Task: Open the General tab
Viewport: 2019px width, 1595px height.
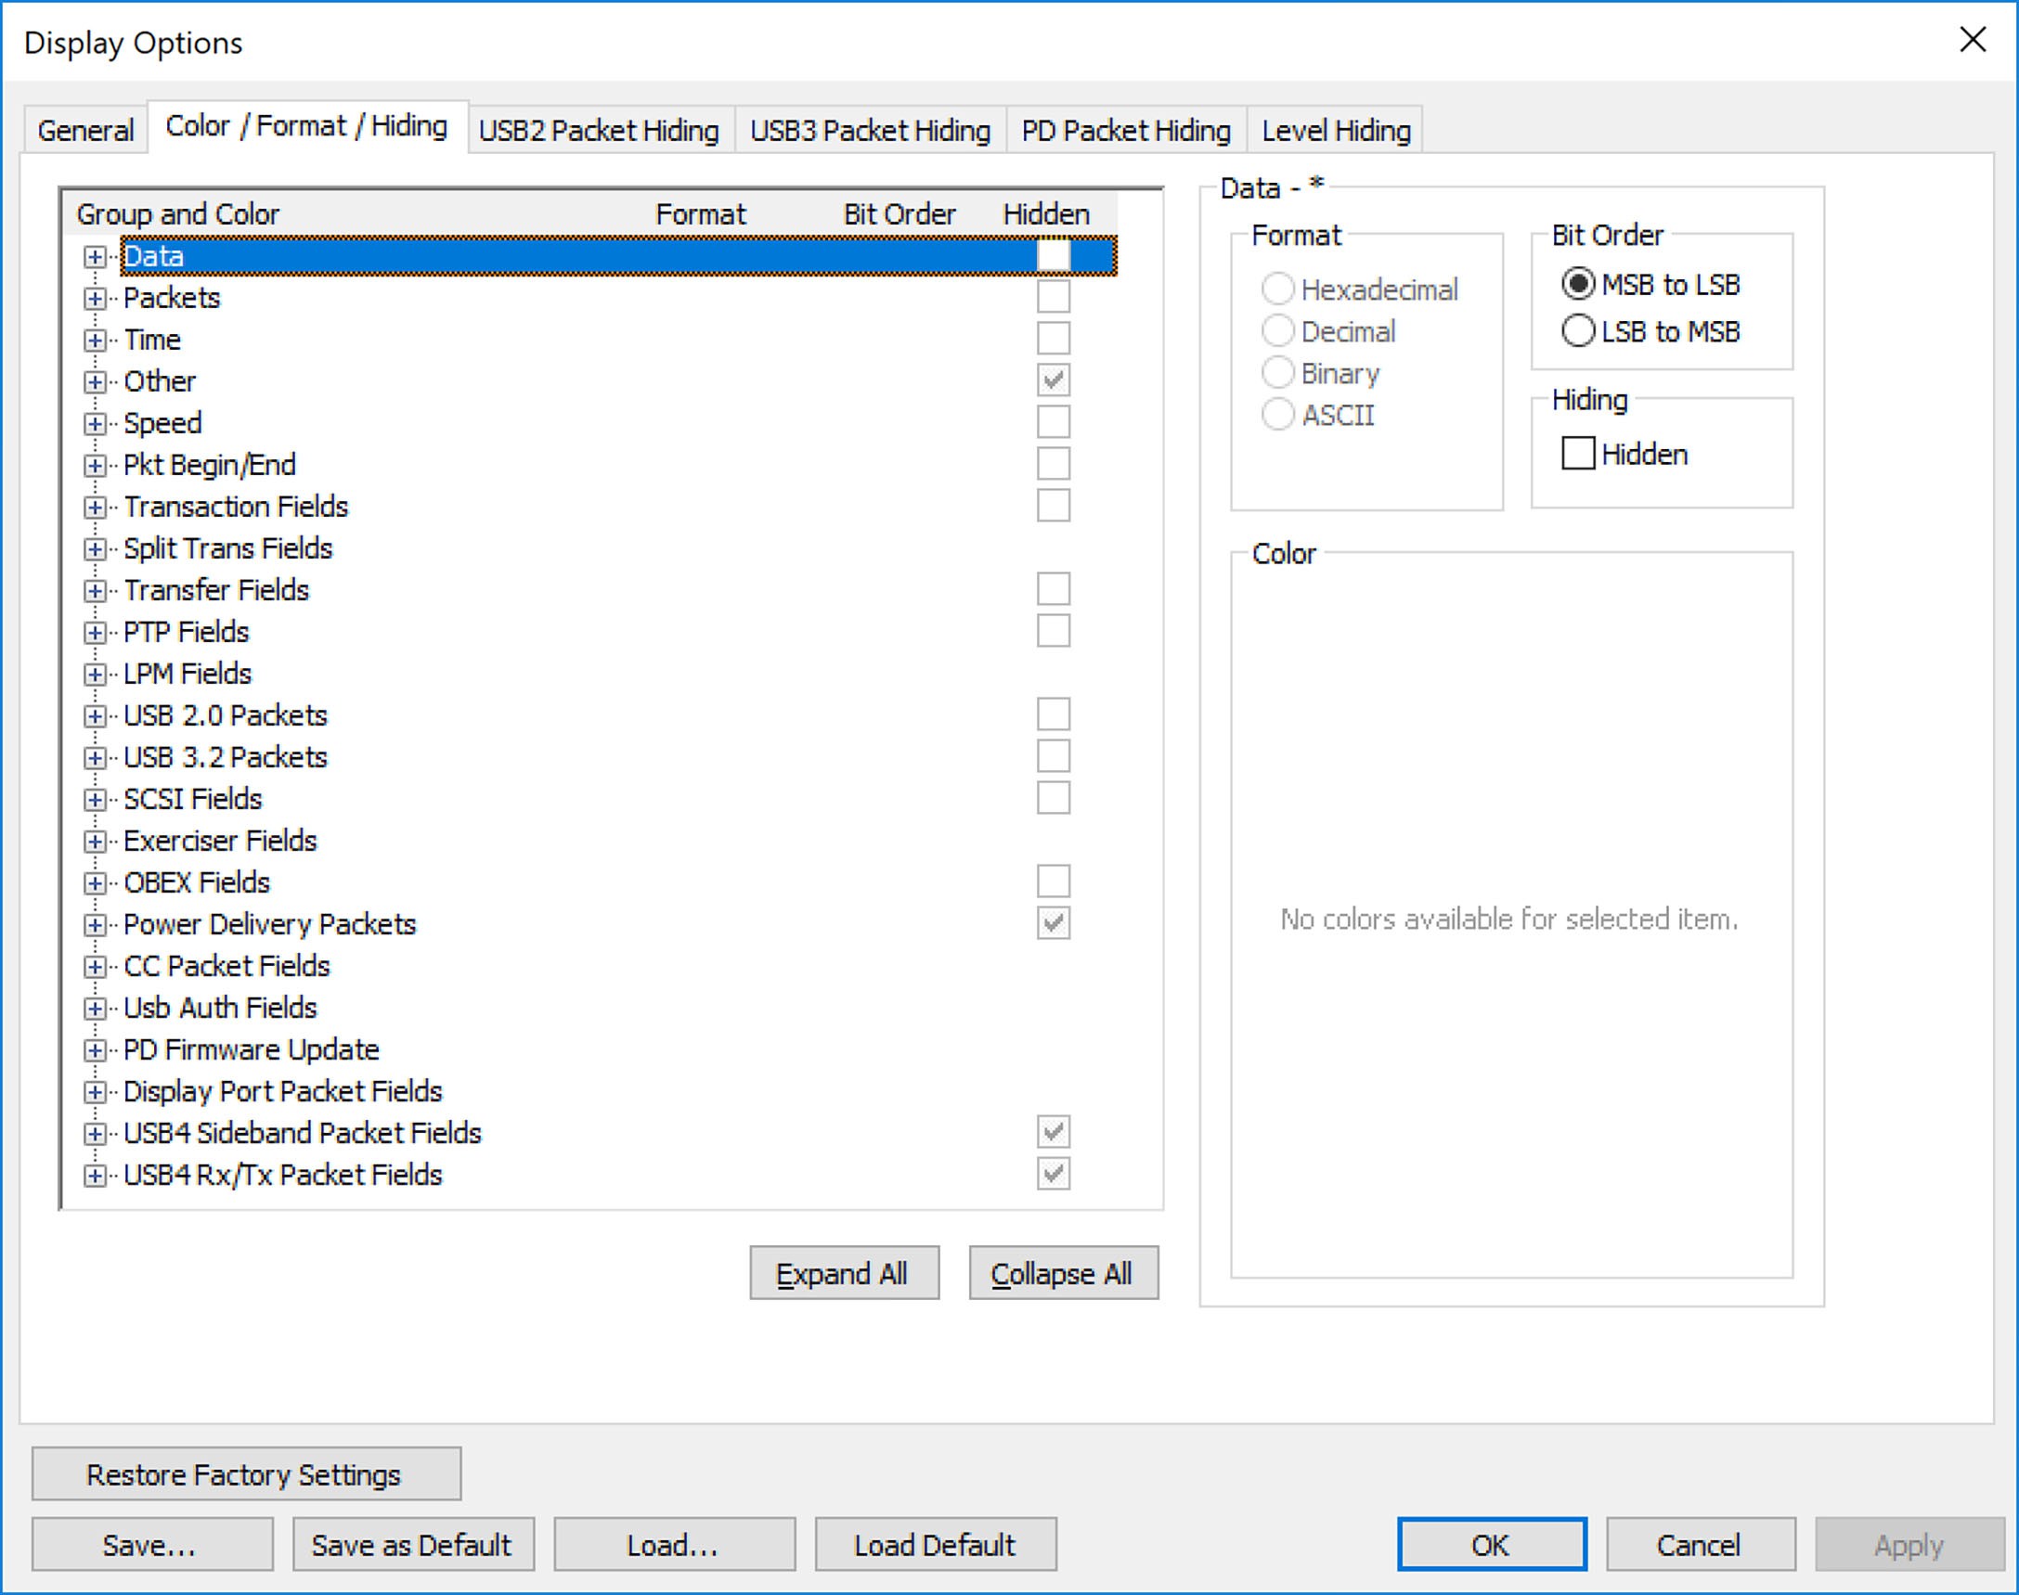Action: (86, 130)
